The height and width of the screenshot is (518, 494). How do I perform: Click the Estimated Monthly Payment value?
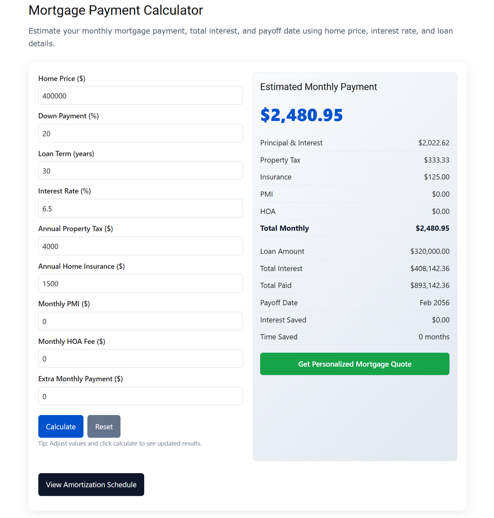click(x=301, y=115)
